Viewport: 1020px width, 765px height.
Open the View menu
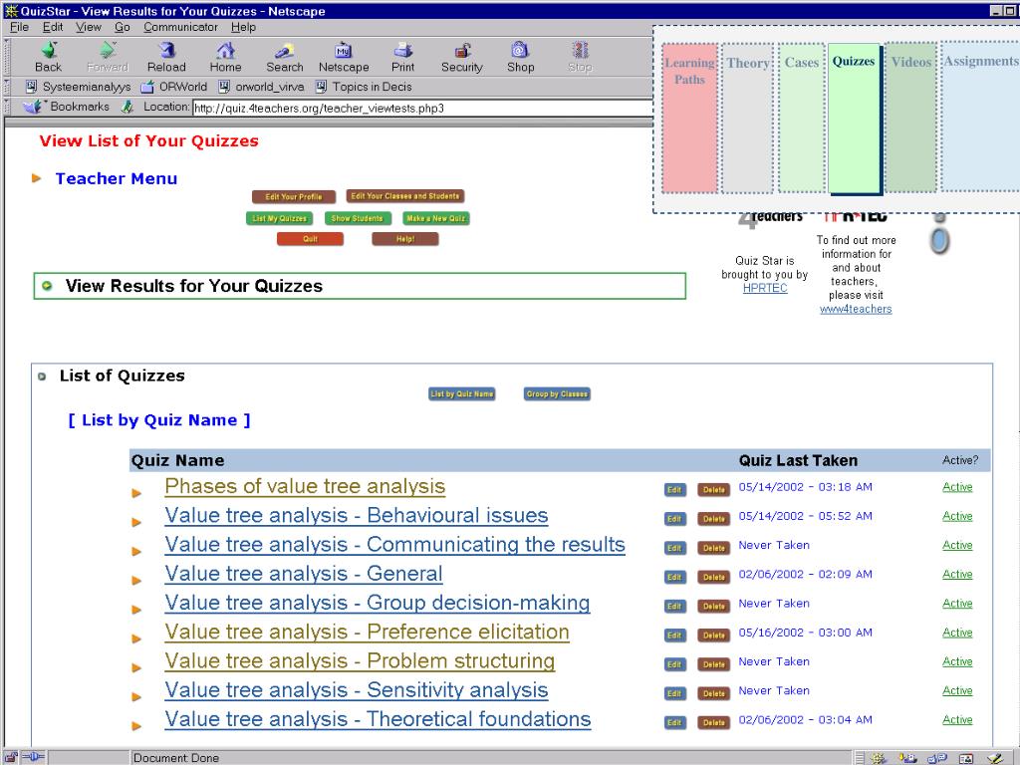coord(88,27)
